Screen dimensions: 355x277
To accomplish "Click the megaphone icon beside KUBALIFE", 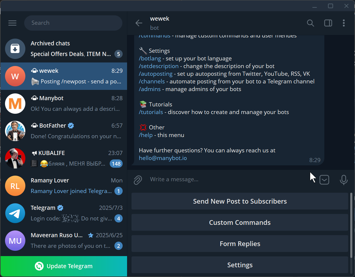I will point(34,153).
